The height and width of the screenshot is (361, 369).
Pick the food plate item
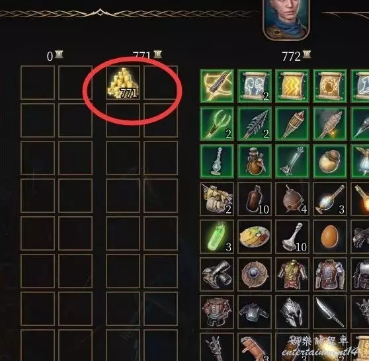[255, 237]
